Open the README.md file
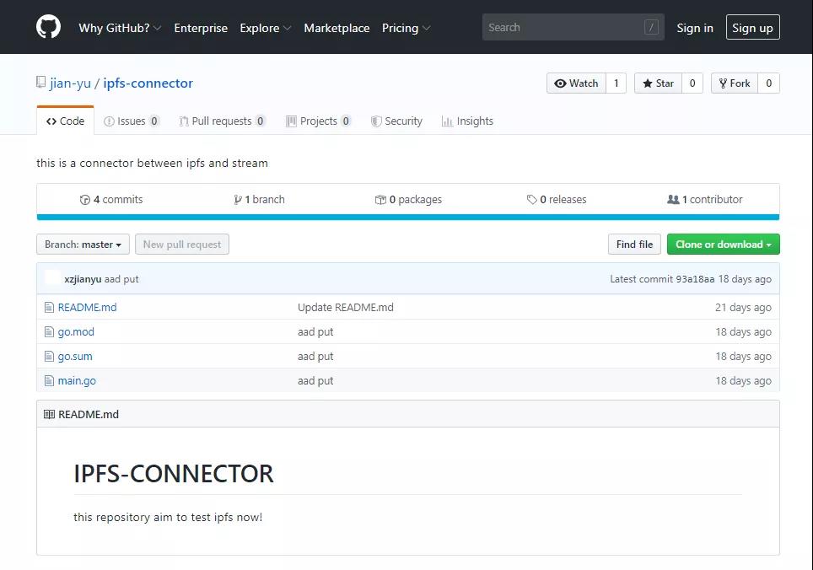 [x=87, y=307]
